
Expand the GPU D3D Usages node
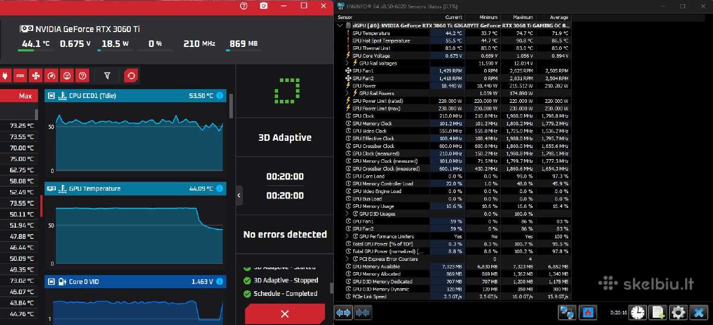348,213
